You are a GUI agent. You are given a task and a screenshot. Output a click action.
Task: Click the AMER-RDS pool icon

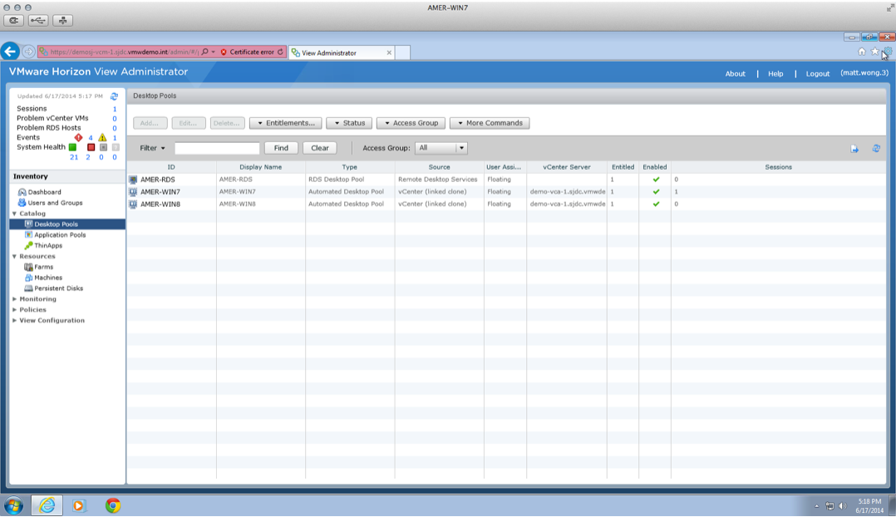133,180
